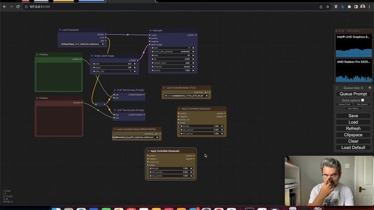Open the TILE ControlNet model name dropdown
This screenshot has height=210, width=374.
pyautogui.click(x=186, y=96)
